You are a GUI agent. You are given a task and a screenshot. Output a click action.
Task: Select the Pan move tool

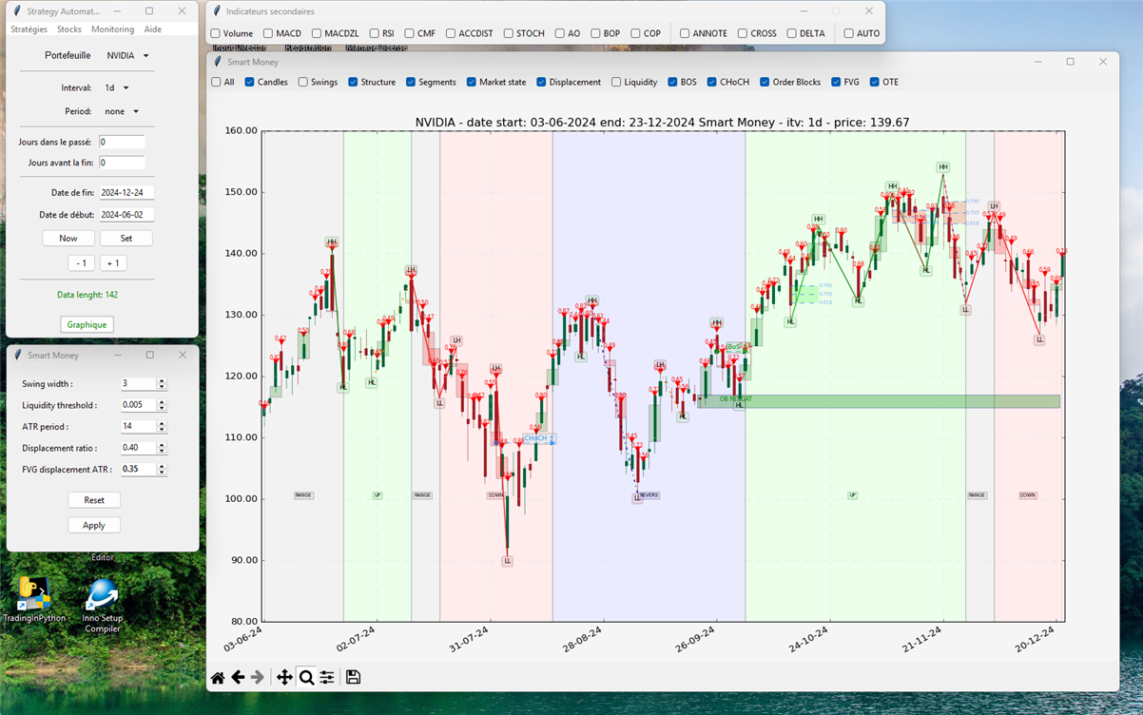coord(283,677)
